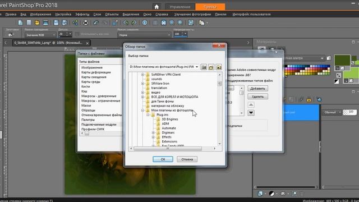This screenshot has height=202, width=359.
Task: Open the Слои menu
Action: tap(97, 14)
